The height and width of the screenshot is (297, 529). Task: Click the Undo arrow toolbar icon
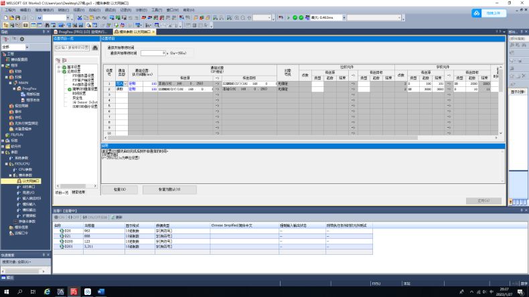point(98,17)
